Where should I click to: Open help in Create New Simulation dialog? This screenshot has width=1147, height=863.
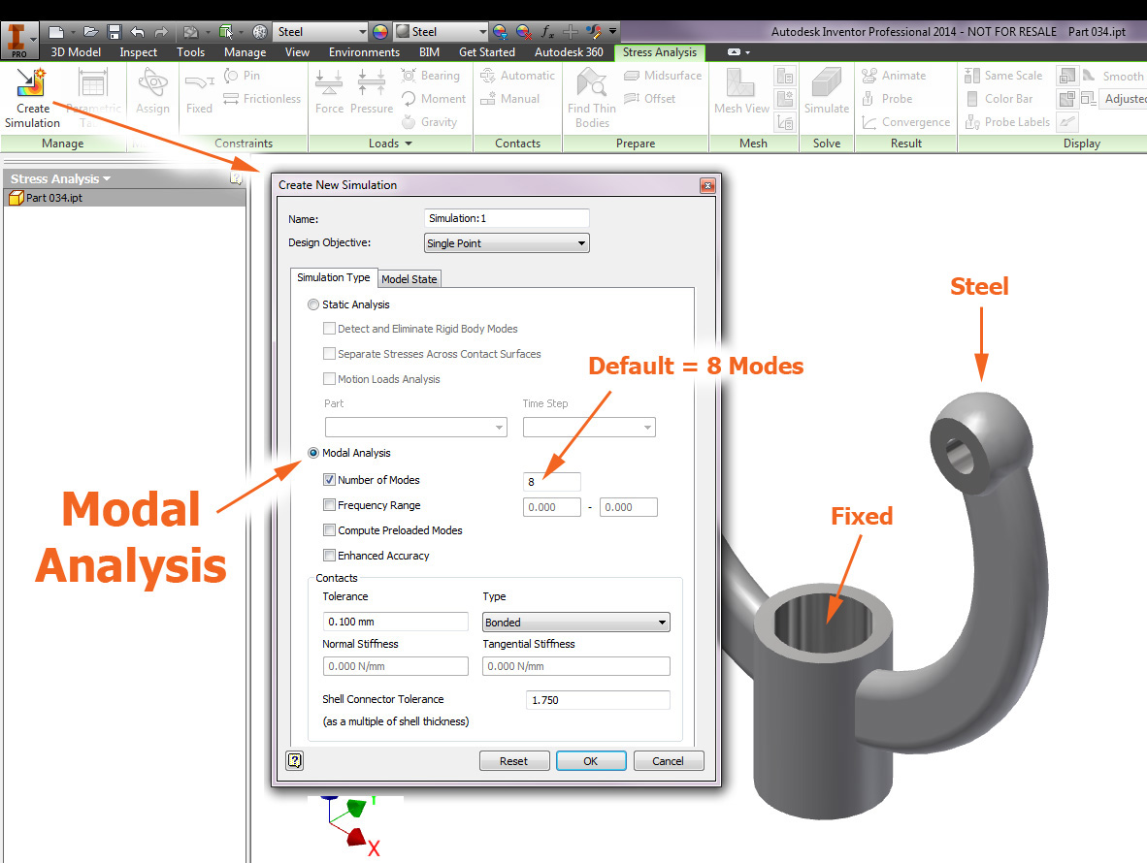(x=295, y=760)
